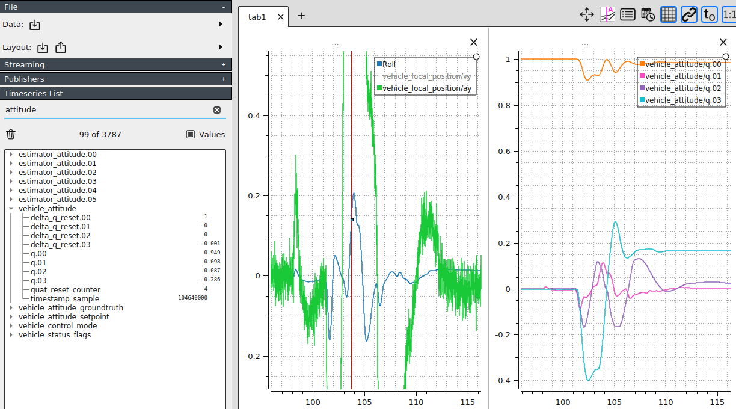Toggle the legend display icon
The height and width of the screenshot is (409, 736).
[627, 14]
